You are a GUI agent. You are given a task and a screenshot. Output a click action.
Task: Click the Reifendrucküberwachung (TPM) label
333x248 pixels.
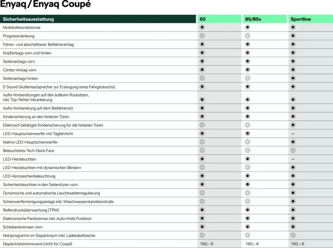(x=31, y=210)
